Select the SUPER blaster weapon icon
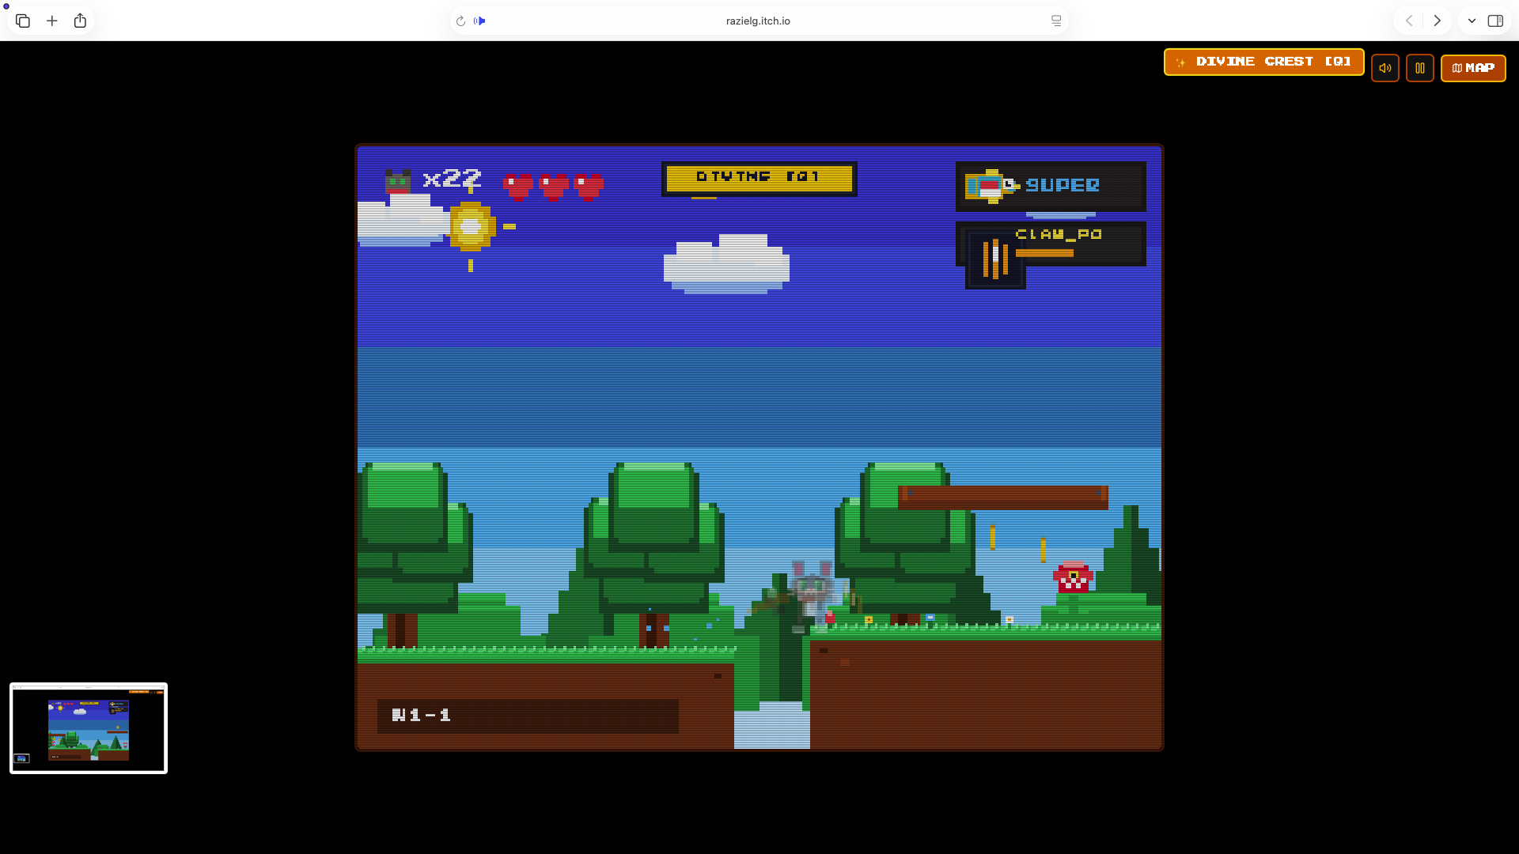The height and width of the screenshot is (854, 1519). 990,187
